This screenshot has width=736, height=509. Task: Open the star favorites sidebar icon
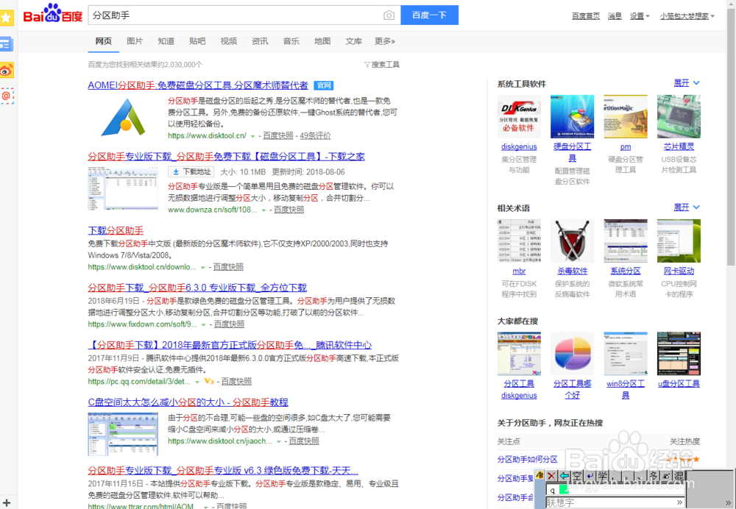tap(7, 18)
